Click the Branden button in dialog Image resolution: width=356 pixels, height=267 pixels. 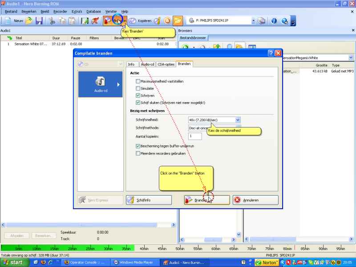207,200
